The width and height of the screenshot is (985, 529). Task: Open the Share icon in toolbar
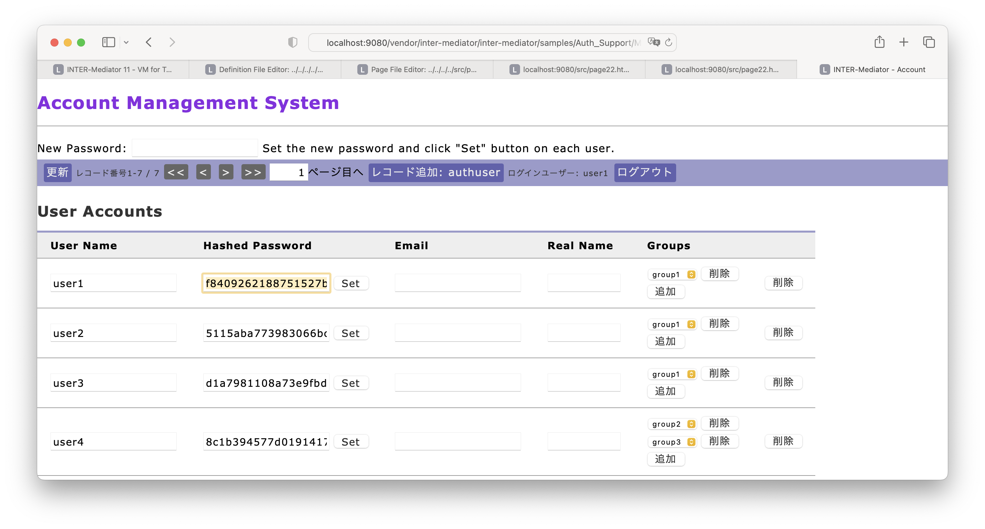coord(879,42)
